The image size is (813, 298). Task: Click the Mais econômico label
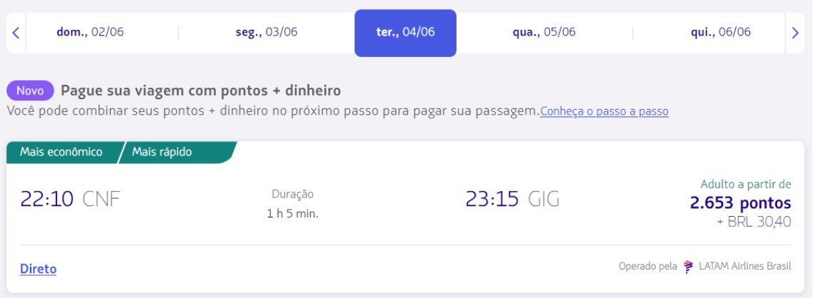(x=61, y=152)
